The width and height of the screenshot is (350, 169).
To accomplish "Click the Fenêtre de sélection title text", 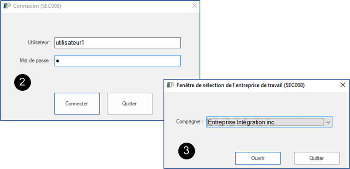I will (x=240, y=85).
